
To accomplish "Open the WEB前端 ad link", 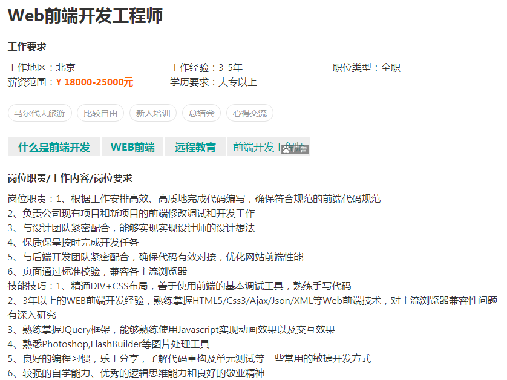I will (132, 147).
